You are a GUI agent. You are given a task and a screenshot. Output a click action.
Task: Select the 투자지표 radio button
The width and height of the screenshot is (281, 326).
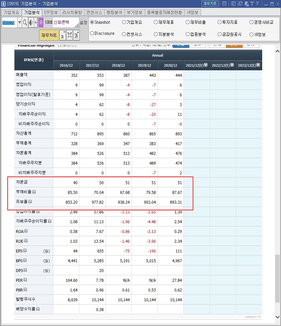pos(219,22)
